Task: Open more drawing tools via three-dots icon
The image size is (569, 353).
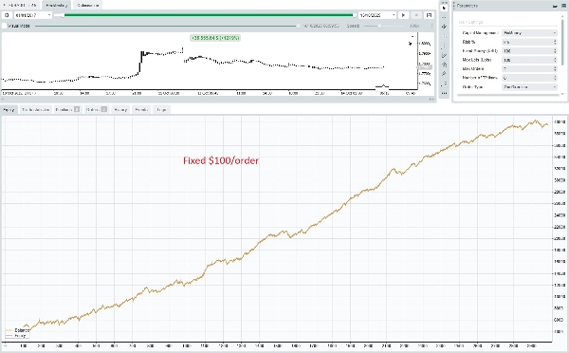Action: (x=444, y=93)
